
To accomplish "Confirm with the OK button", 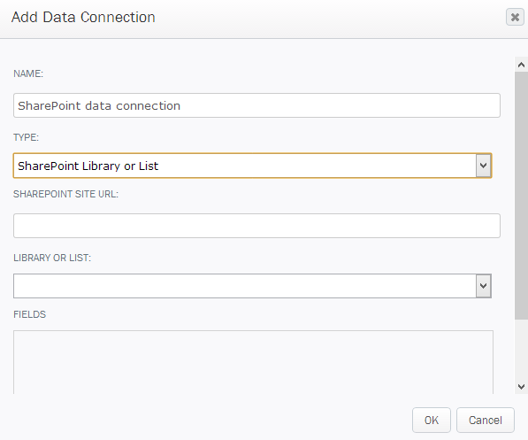I will click(432, 421).
